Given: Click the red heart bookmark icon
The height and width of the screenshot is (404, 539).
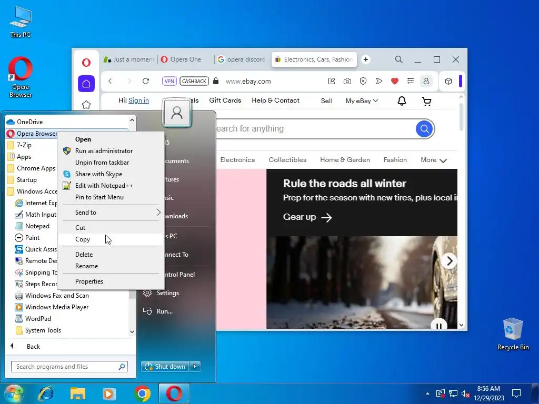Looking at the screenshot, I should (395, 81).
